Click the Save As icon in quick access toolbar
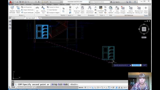Viewport: 160px width, 90px height. pyautogui.click(x=23, y=2)
